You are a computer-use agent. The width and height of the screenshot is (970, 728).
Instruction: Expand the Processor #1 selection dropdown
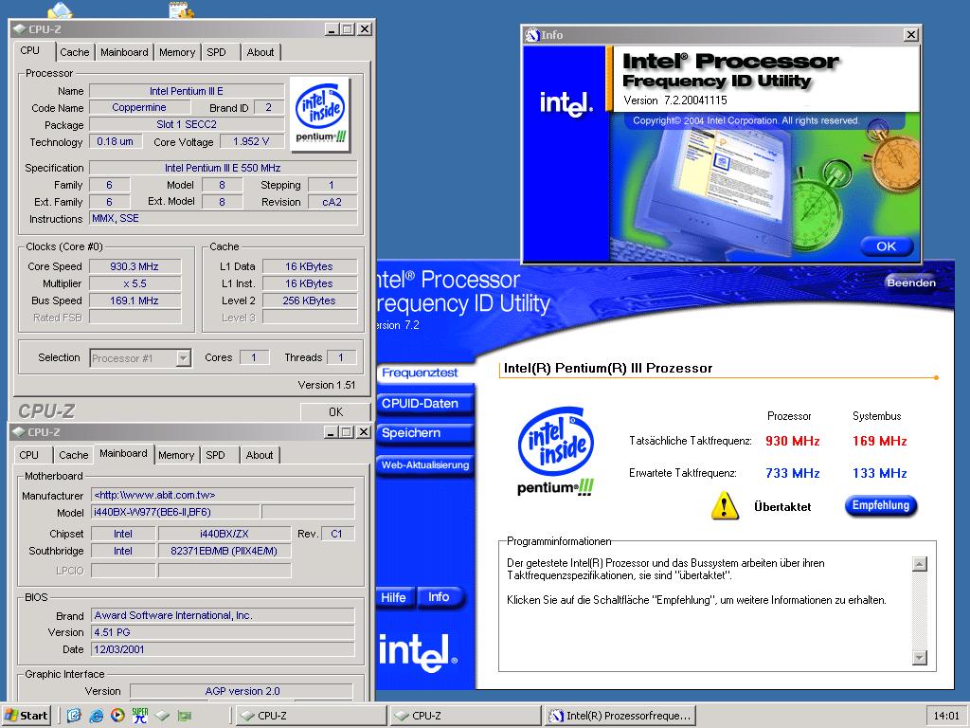(x=183, y=357)
